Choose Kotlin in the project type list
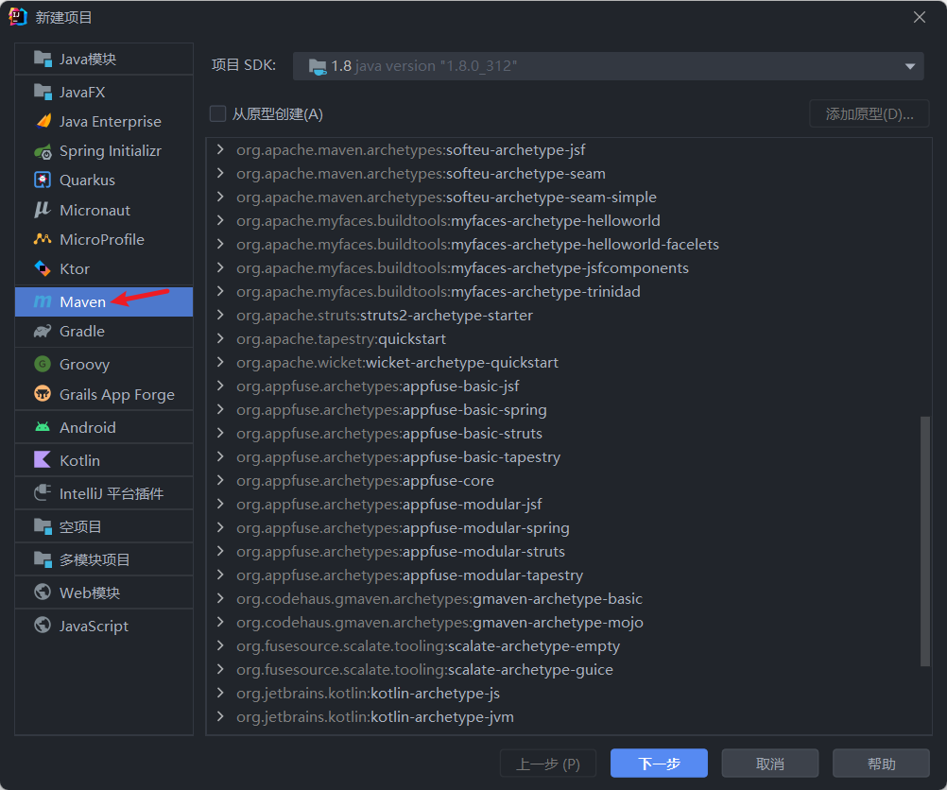This screenshot has height=790, width=947. (104, 460)
